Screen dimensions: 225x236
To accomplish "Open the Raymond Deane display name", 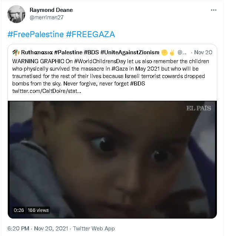I will (51, 10).
